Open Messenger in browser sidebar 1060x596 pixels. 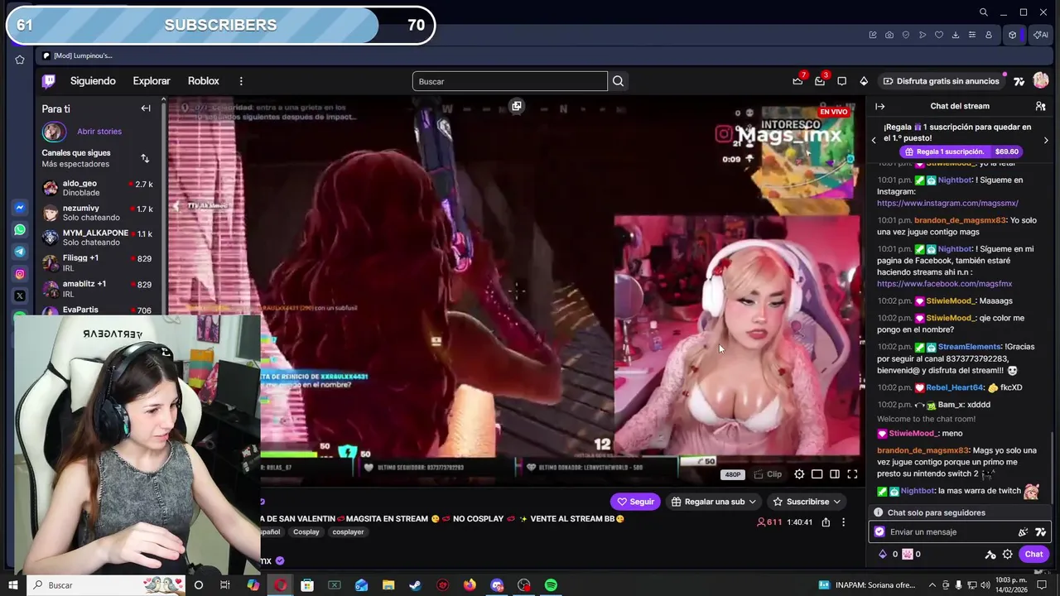point(20,208)
